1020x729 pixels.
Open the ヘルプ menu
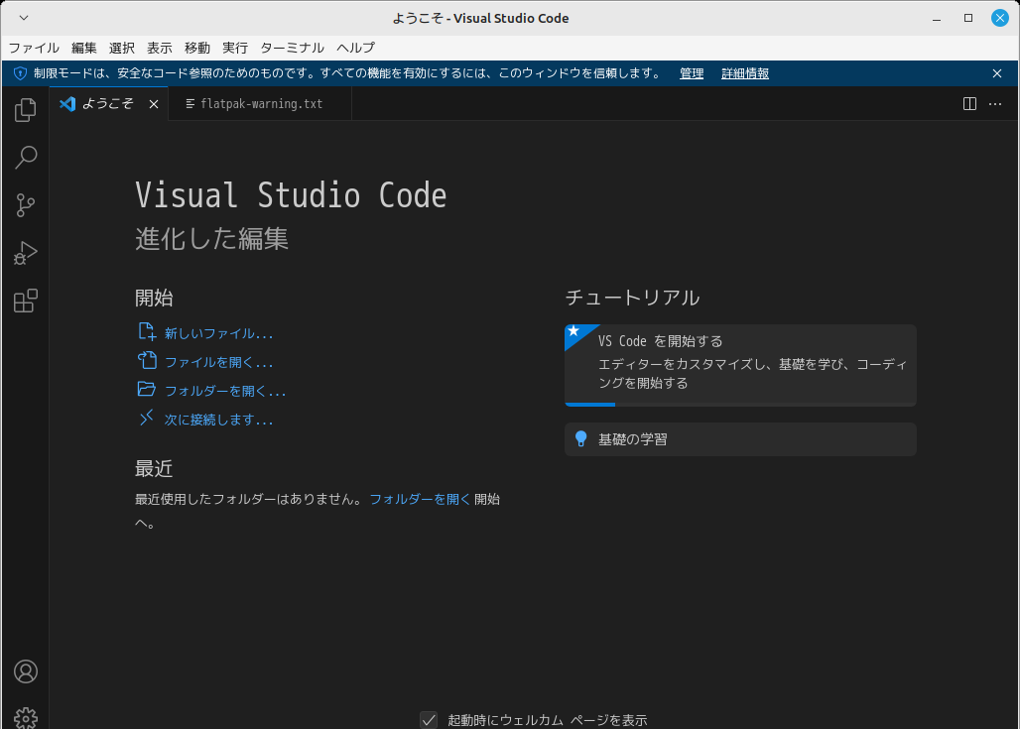pos(356,48)
